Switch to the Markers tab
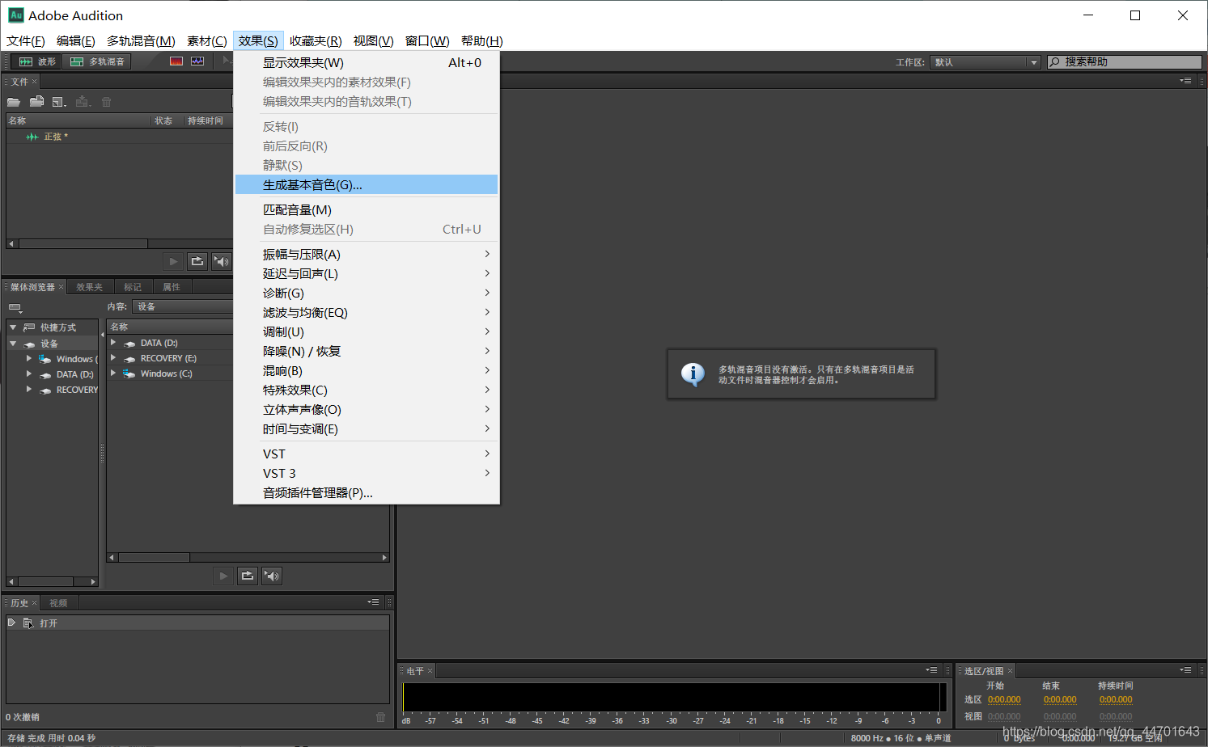The image size is (1208, 747). tap(133, 287)
